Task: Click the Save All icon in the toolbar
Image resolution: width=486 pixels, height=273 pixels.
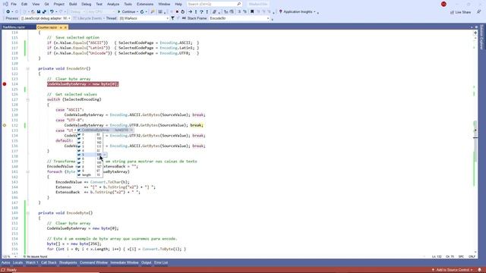Action: click(x=44, y=12)
